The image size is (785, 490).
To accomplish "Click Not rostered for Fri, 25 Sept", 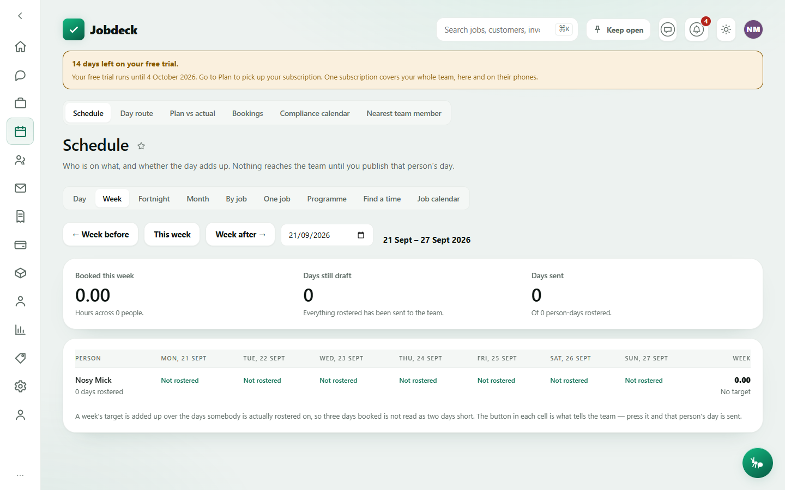I will tap(496, 381).
